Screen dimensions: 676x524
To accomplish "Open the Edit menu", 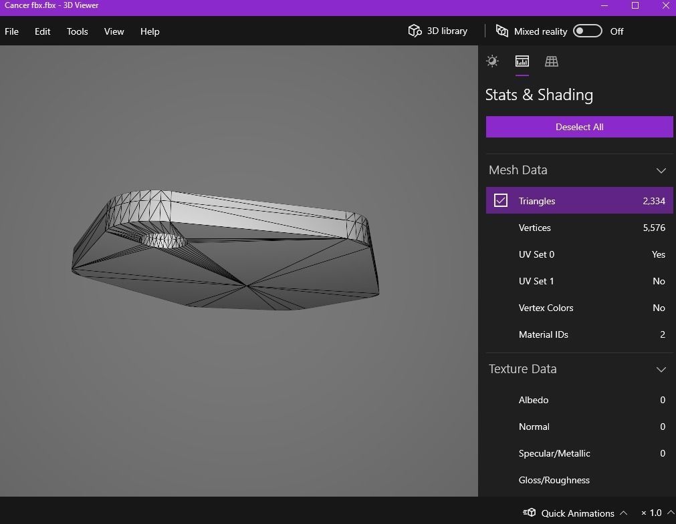I will [x=42, y=31].
